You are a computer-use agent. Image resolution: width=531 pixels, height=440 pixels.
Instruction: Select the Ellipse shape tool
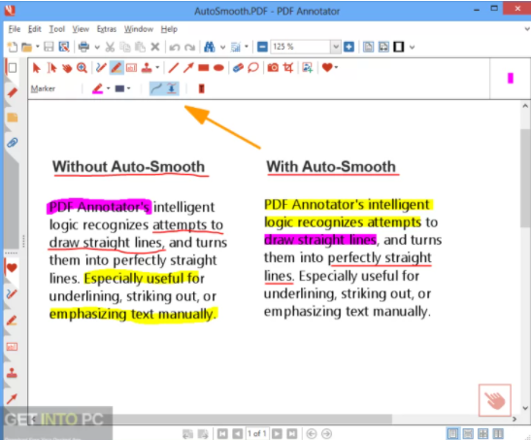pyautogui.click(x=218, y=68)
